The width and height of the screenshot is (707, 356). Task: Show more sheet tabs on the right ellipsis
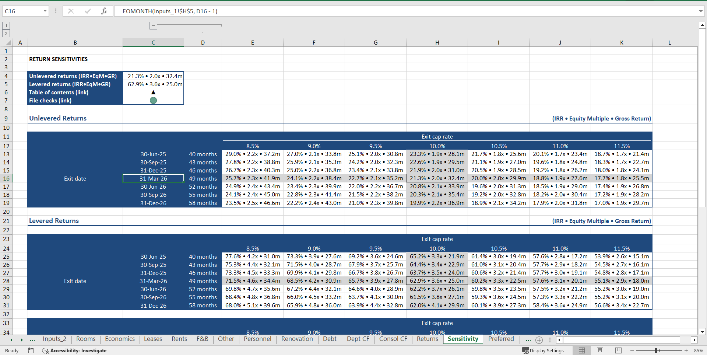528,340
